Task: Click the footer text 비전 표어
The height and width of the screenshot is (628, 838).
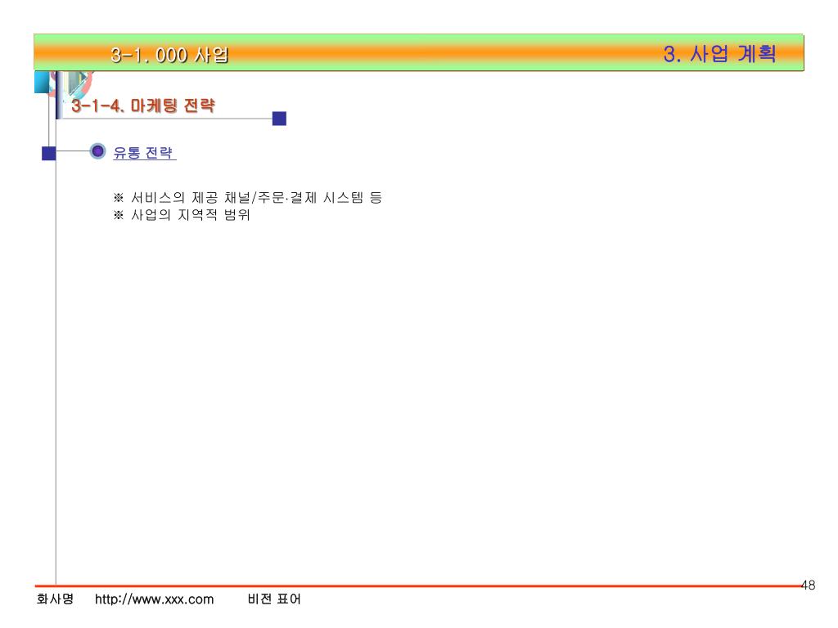Action: click(x=274, y=599)
